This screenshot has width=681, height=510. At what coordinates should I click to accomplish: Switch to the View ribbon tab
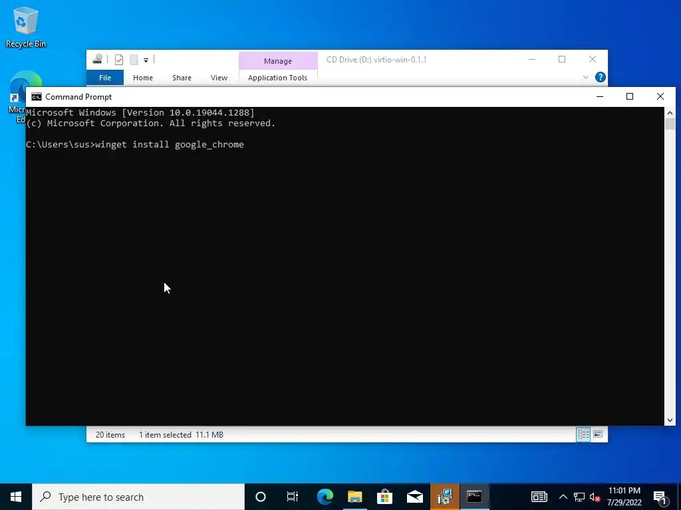click(219, 78)
